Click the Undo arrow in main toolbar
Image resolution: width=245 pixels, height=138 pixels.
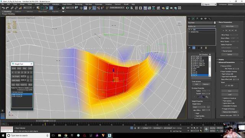click(x=3, y=8)
